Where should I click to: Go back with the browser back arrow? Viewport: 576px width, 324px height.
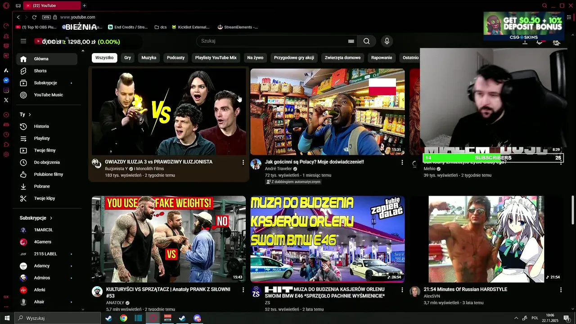click(x=18, y=17)
